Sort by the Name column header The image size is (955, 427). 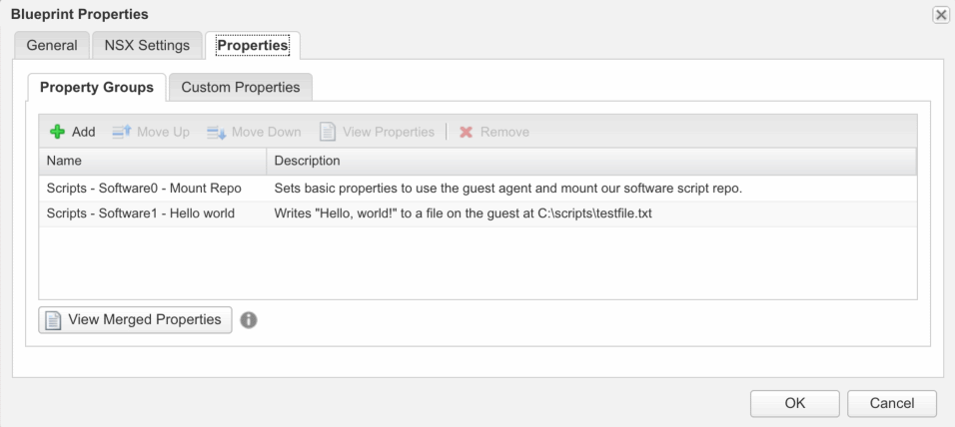click(152, 161)
